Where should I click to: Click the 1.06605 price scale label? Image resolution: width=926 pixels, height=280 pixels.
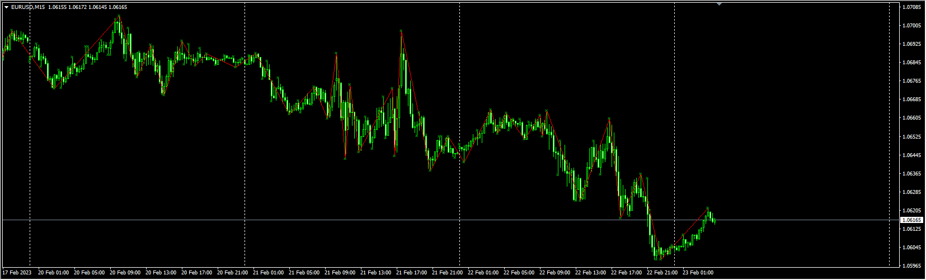912,118
